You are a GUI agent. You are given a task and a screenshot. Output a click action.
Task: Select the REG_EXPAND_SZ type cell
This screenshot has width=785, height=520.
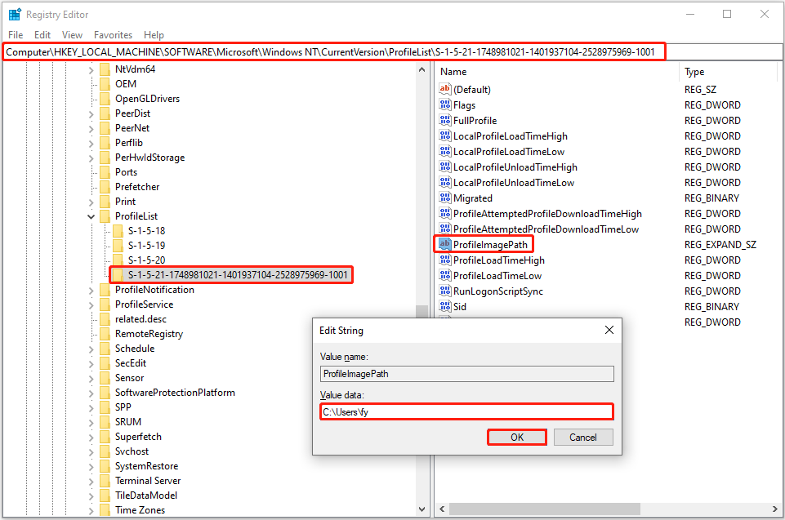(x=720, y=245)
